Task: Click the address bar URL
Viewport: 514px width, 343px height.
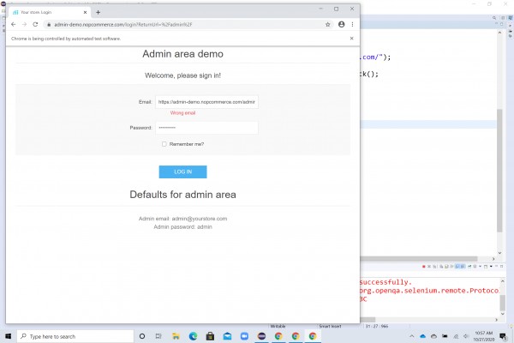Action: tap(123, 25)
